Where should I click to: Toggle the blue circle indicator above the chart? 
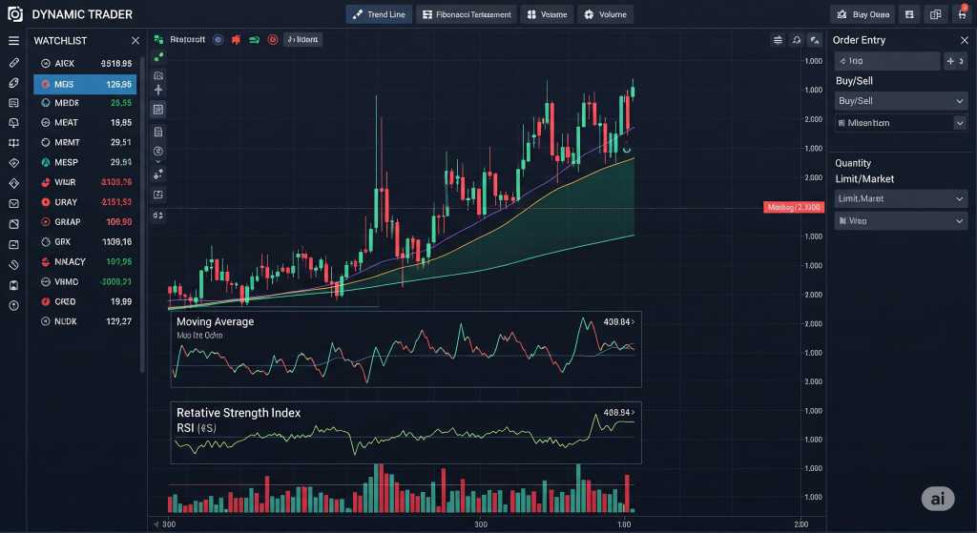pos(218,39)
